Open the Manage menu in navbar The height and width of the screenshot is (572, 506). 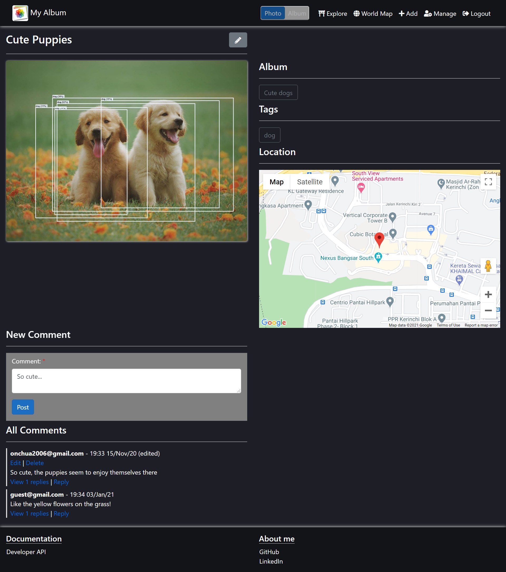pyautogui.click(x=440, y=14)
